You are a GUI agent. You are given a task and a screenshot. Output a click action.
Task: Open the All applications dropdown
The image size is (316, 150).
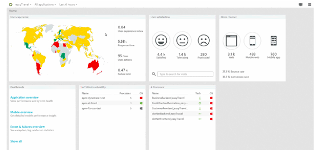[45, 5]
